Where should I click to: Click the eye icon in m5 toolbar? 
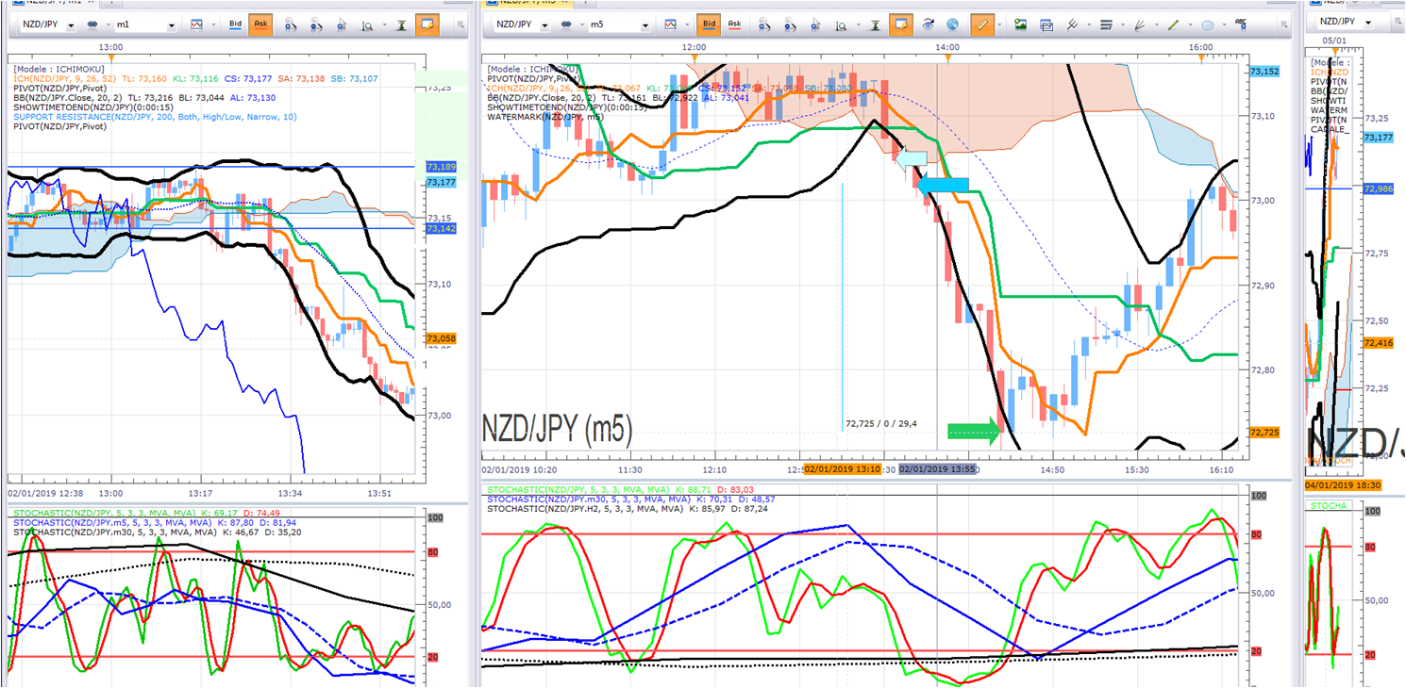point(929,25)
